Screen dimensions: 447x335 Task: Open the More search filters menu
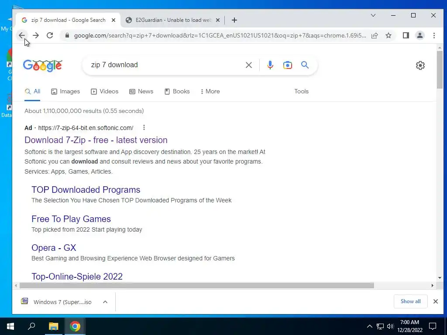pos(210,92)
